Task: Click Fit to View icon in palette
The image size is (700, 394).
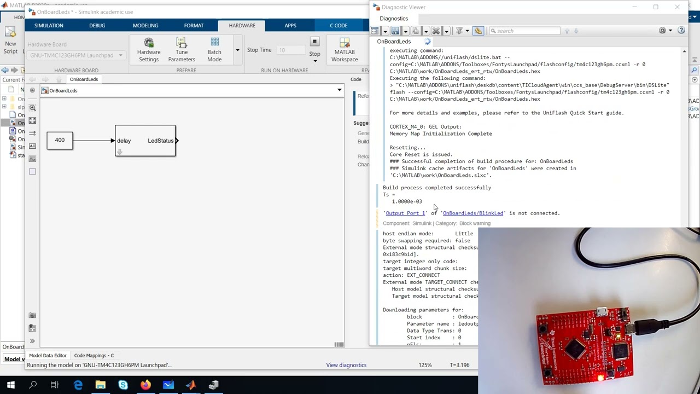Action: 32,120
